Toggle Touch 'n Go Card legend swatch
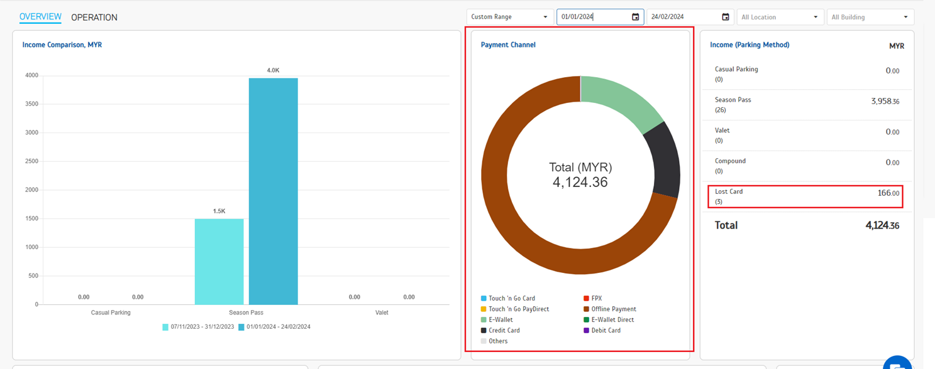Image resolution: width=935 pixels, height=369 pixels. [484, 299]
